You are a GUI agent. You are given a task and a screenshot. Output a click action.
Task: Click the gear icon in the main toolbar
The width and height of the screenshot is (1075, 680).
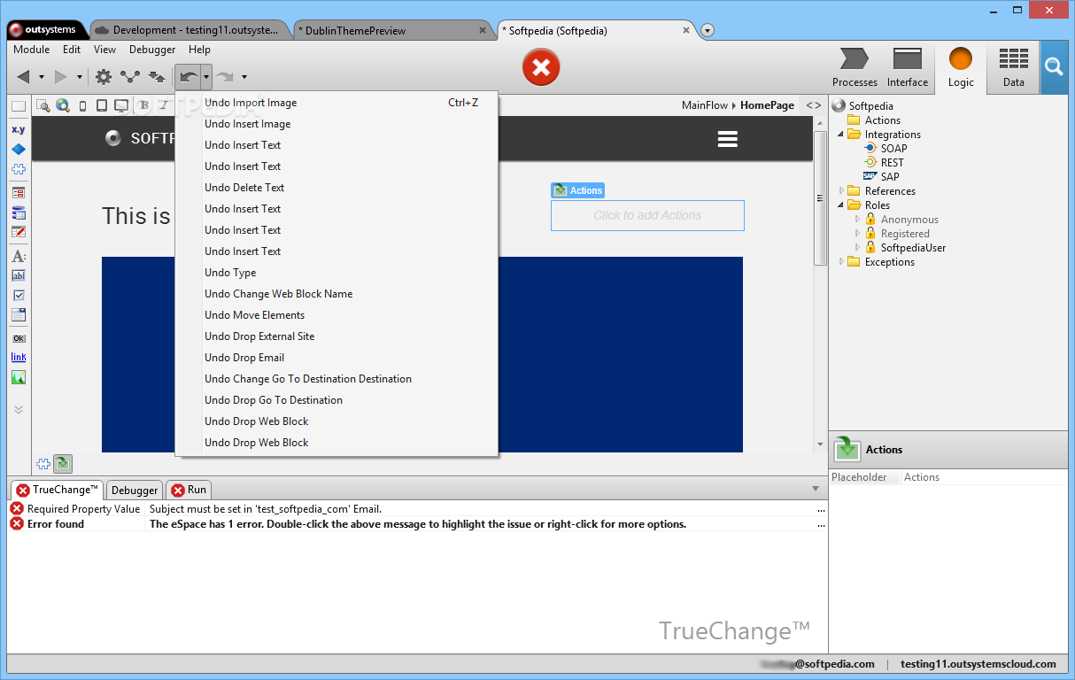tap(104, 77)
